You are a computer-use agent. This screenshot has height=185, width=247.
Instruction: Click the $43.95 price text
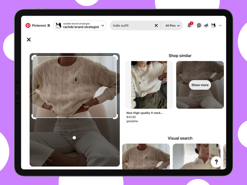pos(131,117)
